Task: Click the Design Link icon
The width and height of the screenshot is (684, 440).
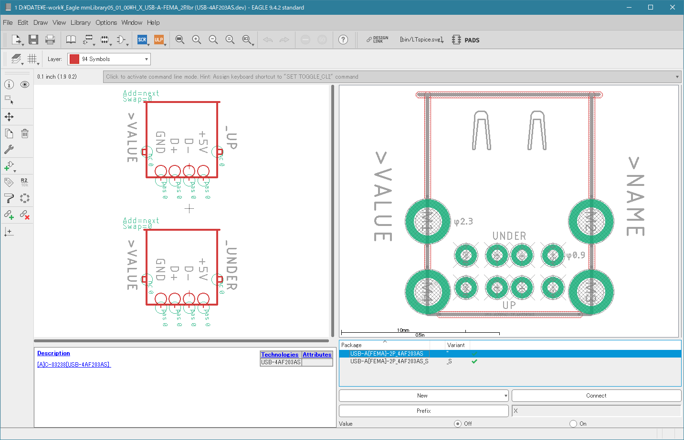Action: [x=378, y=40]
